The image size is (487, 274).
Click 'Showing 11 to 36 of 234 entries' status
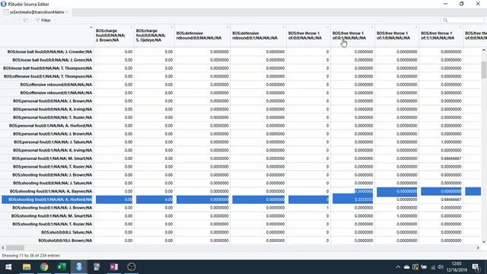(x=30, y=256)
